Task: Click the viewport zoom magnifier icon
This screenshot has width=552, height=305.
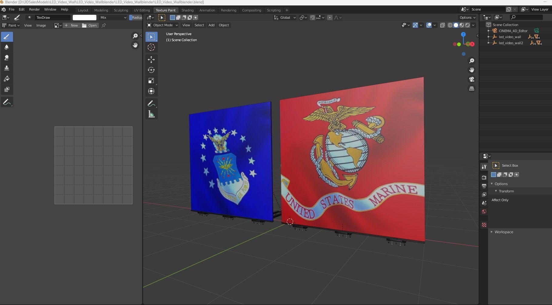Action: click(x=472, y=61)
